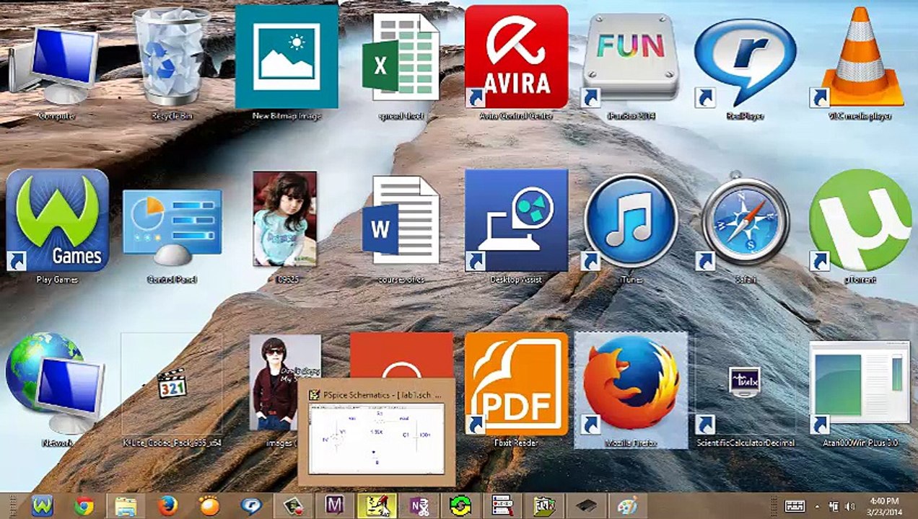Launch the Foxit Reader PDF shortcut

516,389
